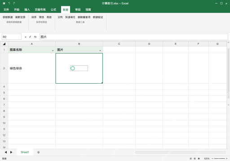Select column F header
Screen dimensions: 230x161
[x=199, y=44]
